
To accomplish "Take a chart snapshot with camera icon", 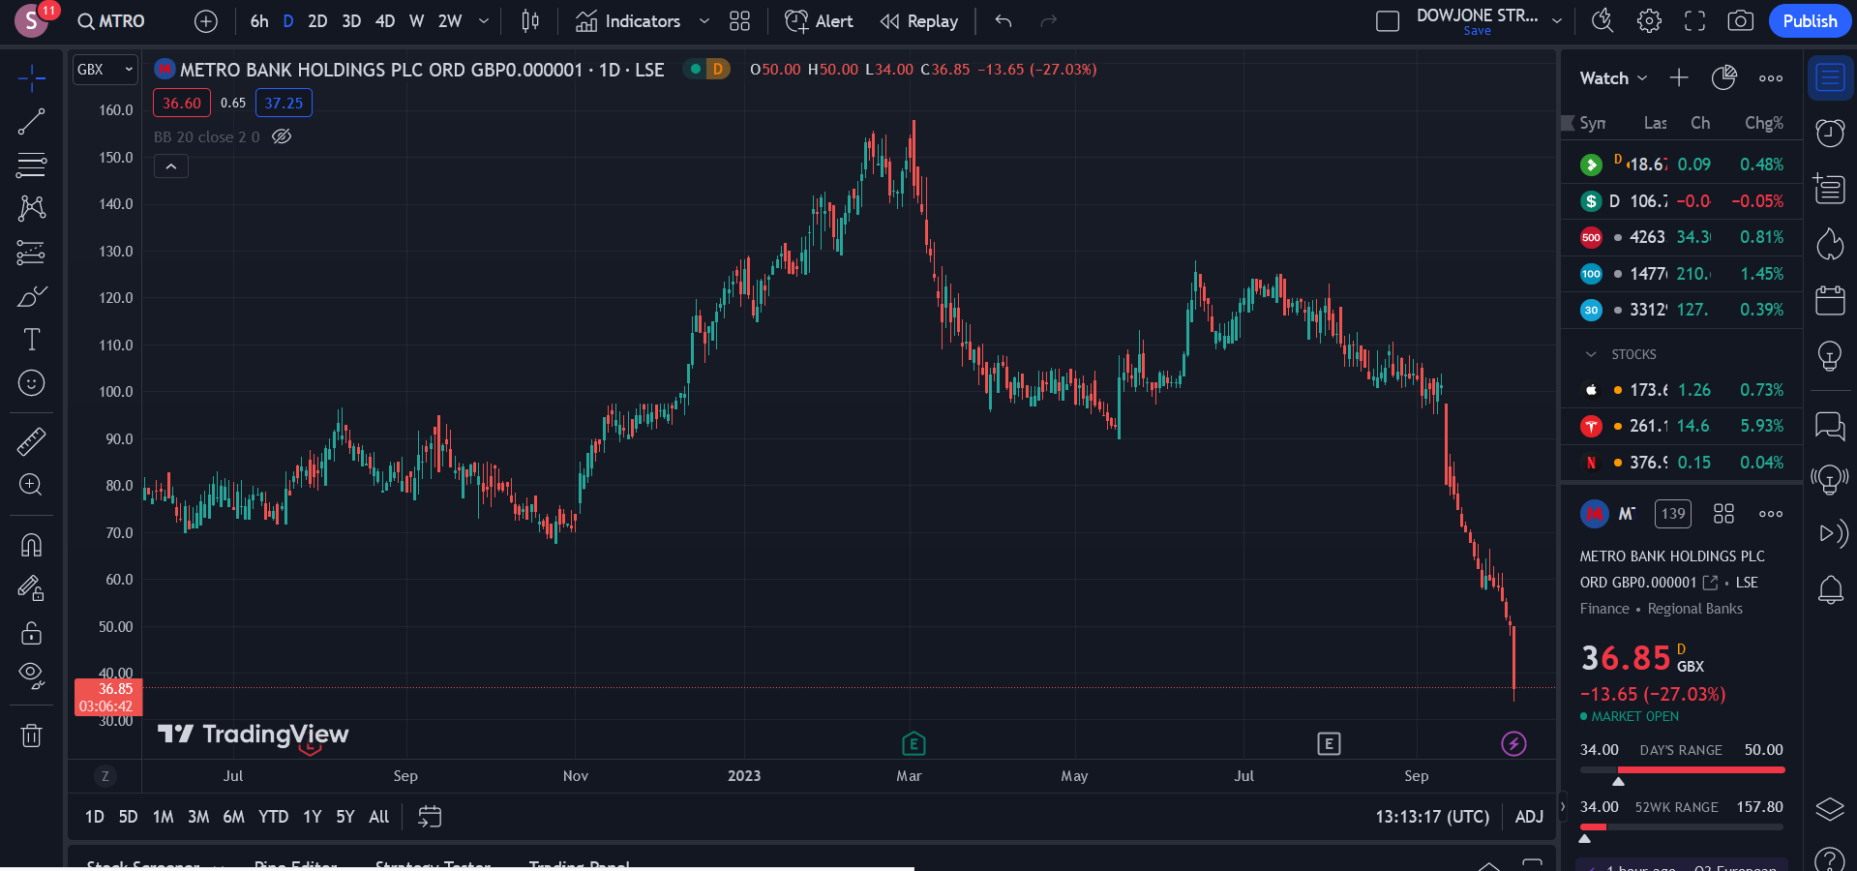I will (x=1740, y=21).
